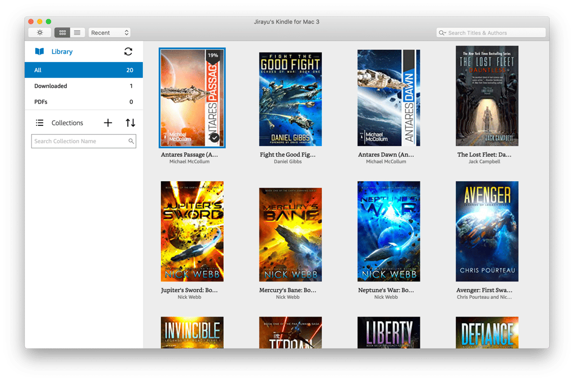Click downloaded checkmark on Antares Passage cover
This screenshot has height=381, width=574.
(214, 137)
